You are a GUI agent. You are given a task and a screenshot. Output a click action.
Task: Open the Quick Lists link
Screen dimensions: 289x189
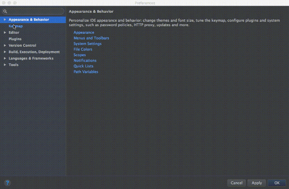83,66
